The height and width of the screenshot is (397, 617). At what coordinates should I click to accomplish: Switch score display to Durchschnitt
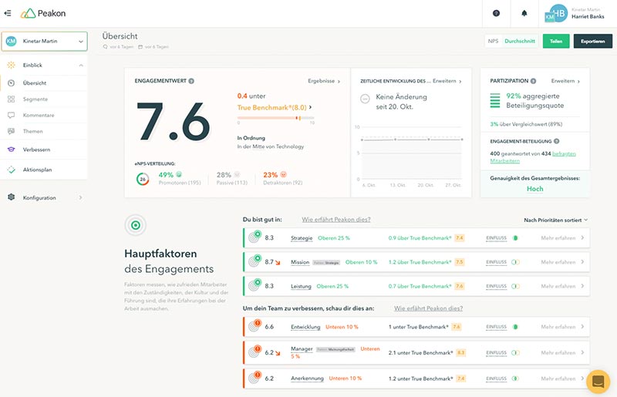pos(520,41)
